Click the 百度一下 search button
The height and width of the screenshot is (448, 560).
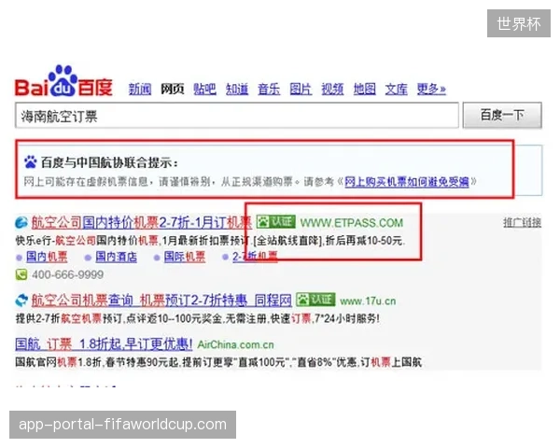click(x=502, y=115)
